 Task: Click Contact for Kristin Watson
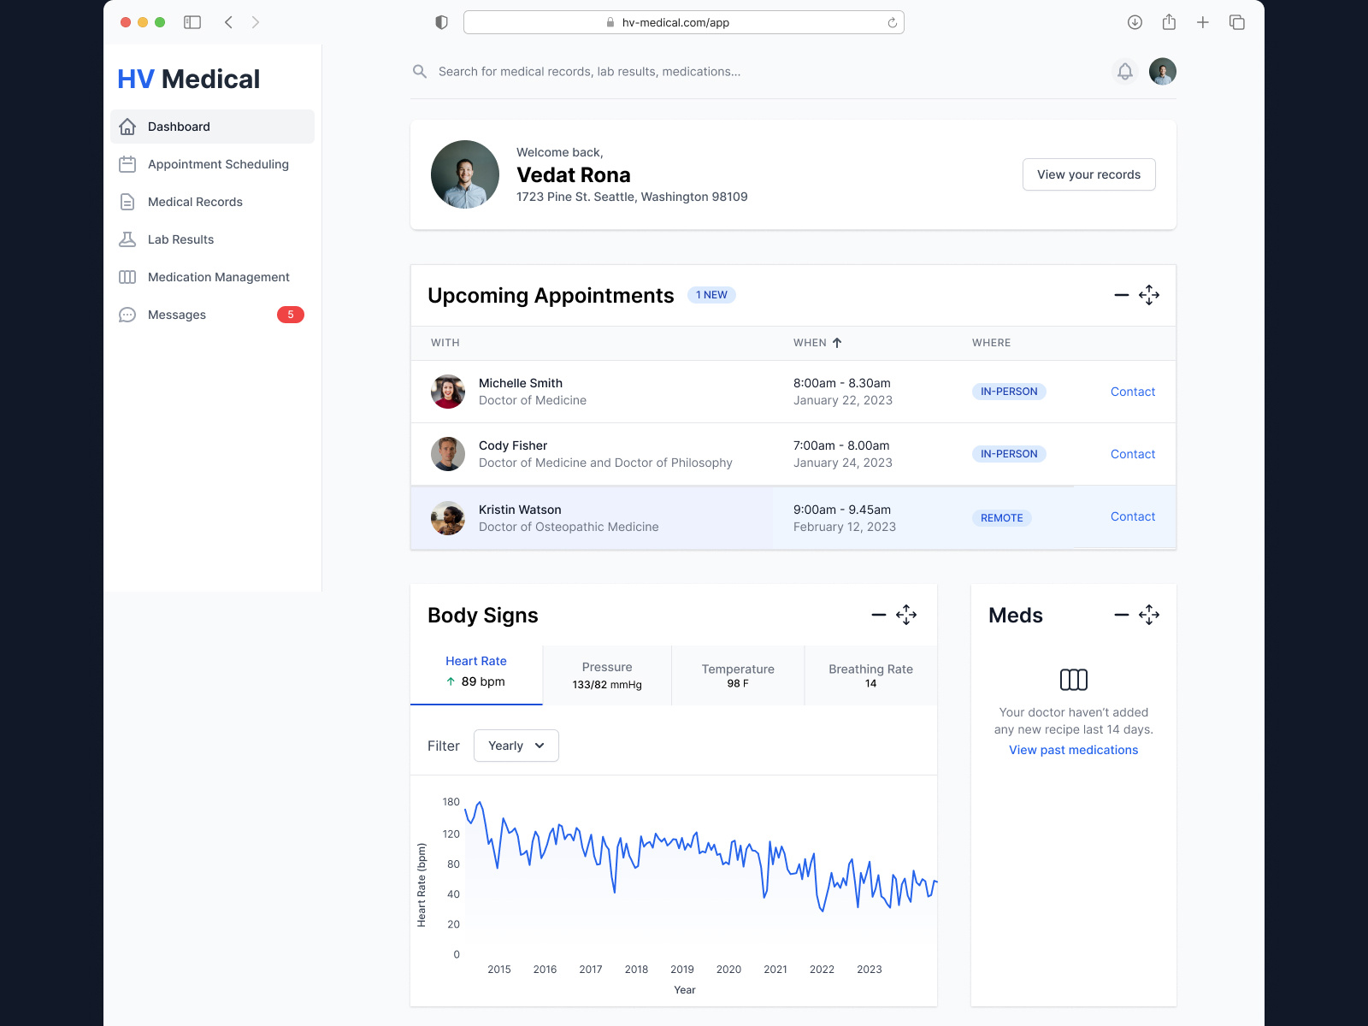(x=1132, y=516)
